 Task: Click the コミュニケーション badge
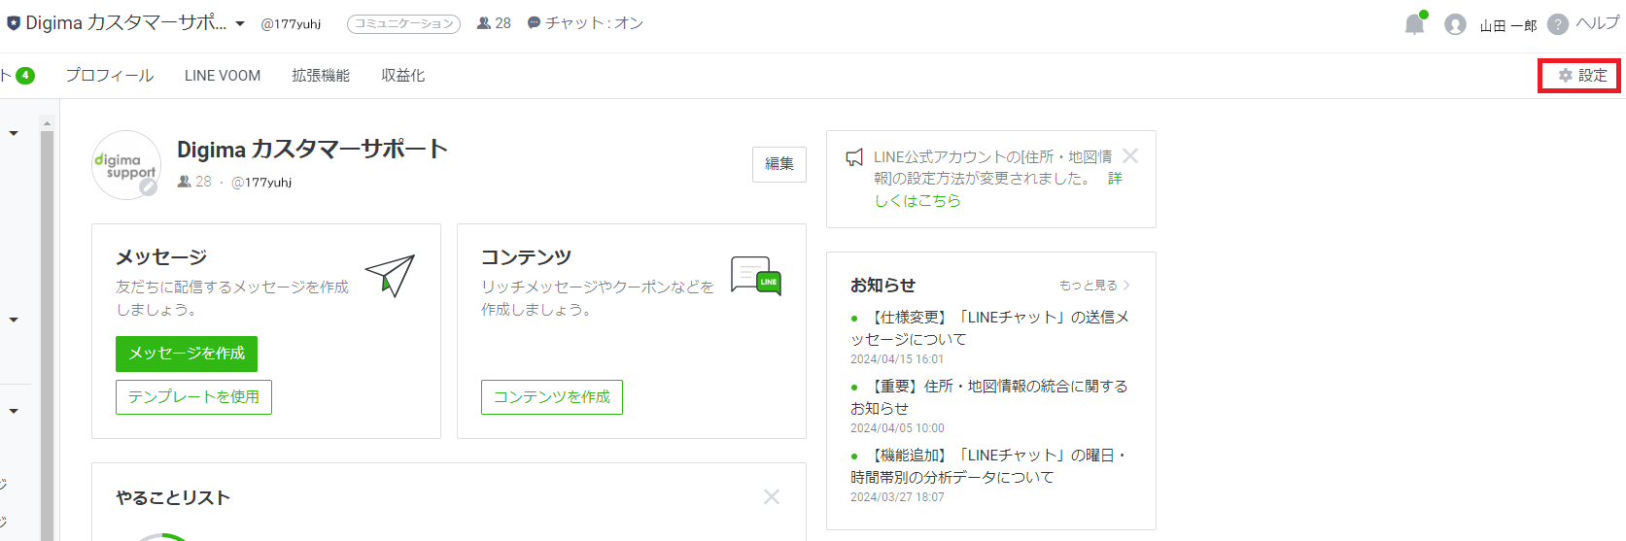pyautogui.click(x=403, y=24)
